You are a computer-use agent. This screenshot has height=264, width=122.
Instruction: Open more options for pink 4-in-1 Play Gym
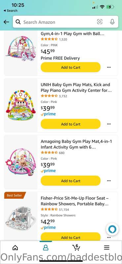109,67
